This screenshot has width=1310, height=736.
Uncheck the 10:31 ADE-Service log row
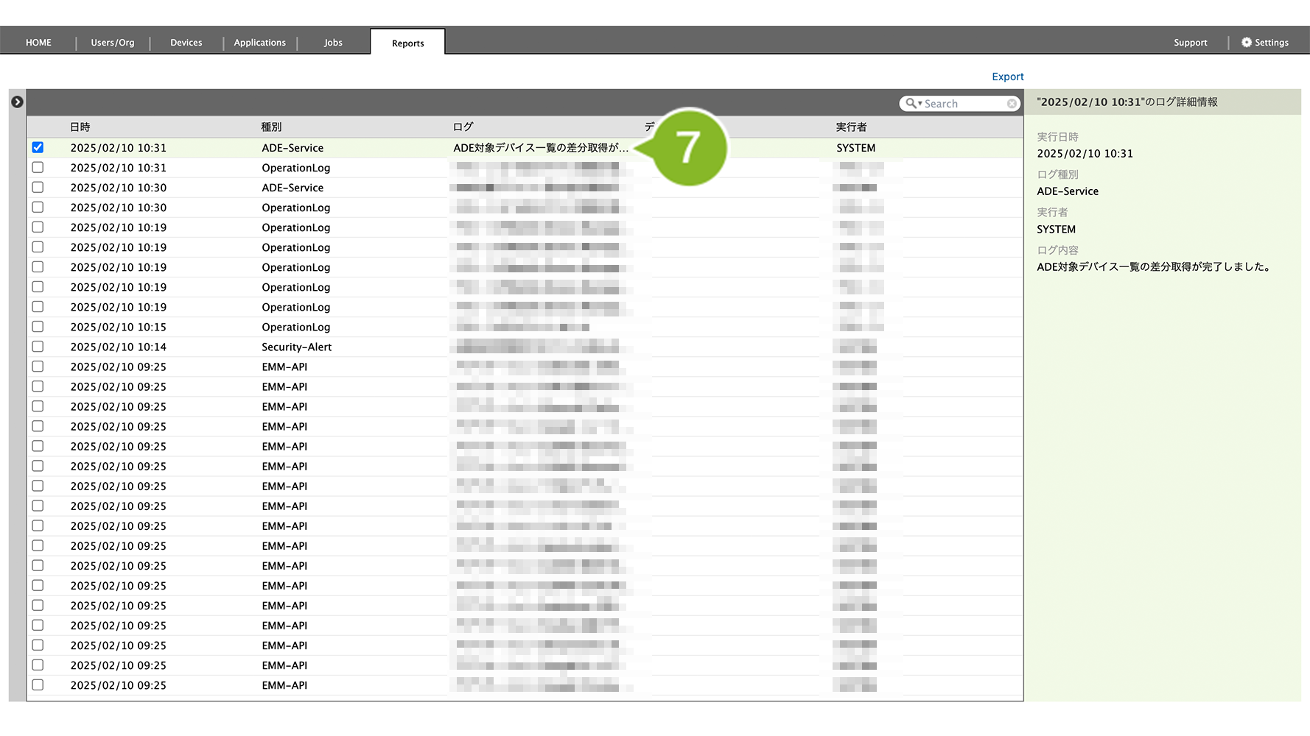pos(38,148)
